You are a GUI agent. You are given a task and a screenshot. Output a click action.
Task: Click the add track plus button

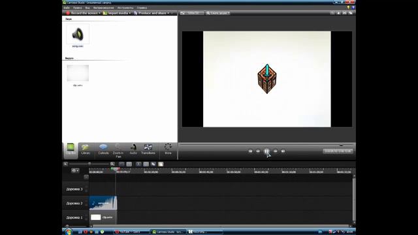coord(86,177)
